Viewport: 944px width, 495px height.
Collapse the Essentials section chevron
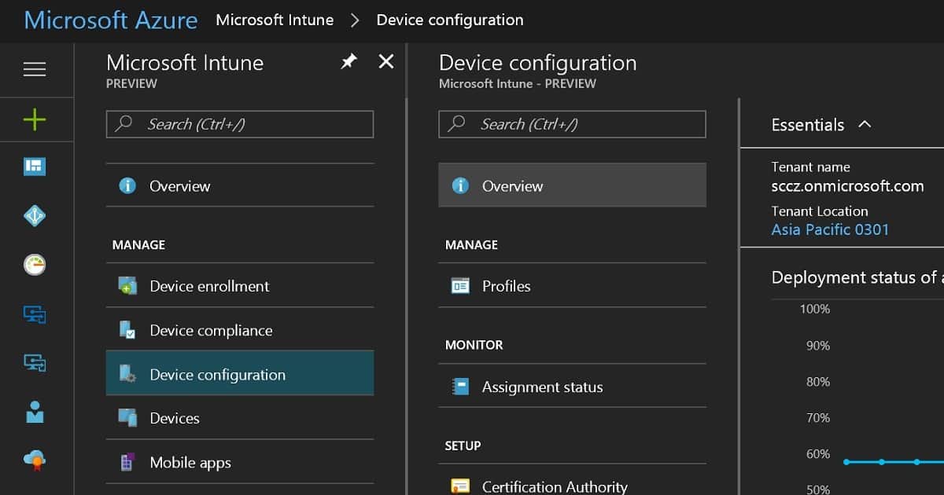point(865,124)
